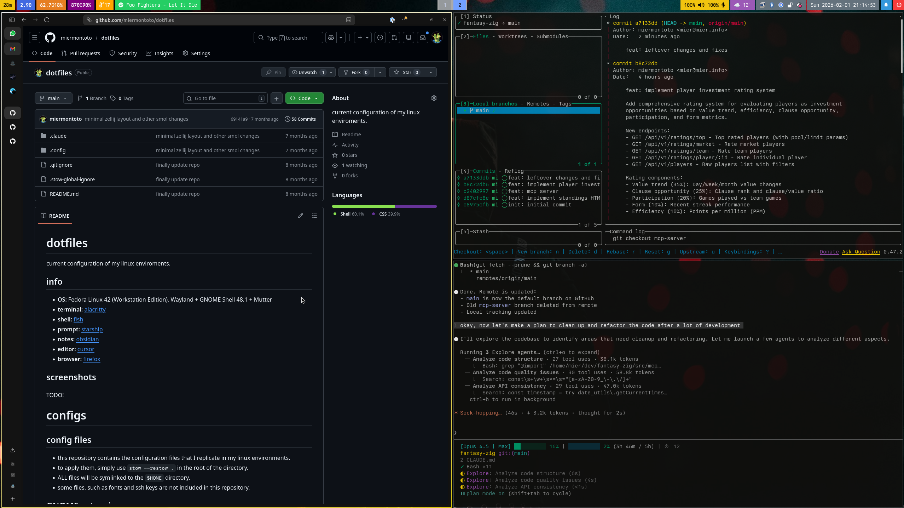Viewport: 904px width, 508px height.
Task: Open the 58 Commits history link
Action: [300, 119]
